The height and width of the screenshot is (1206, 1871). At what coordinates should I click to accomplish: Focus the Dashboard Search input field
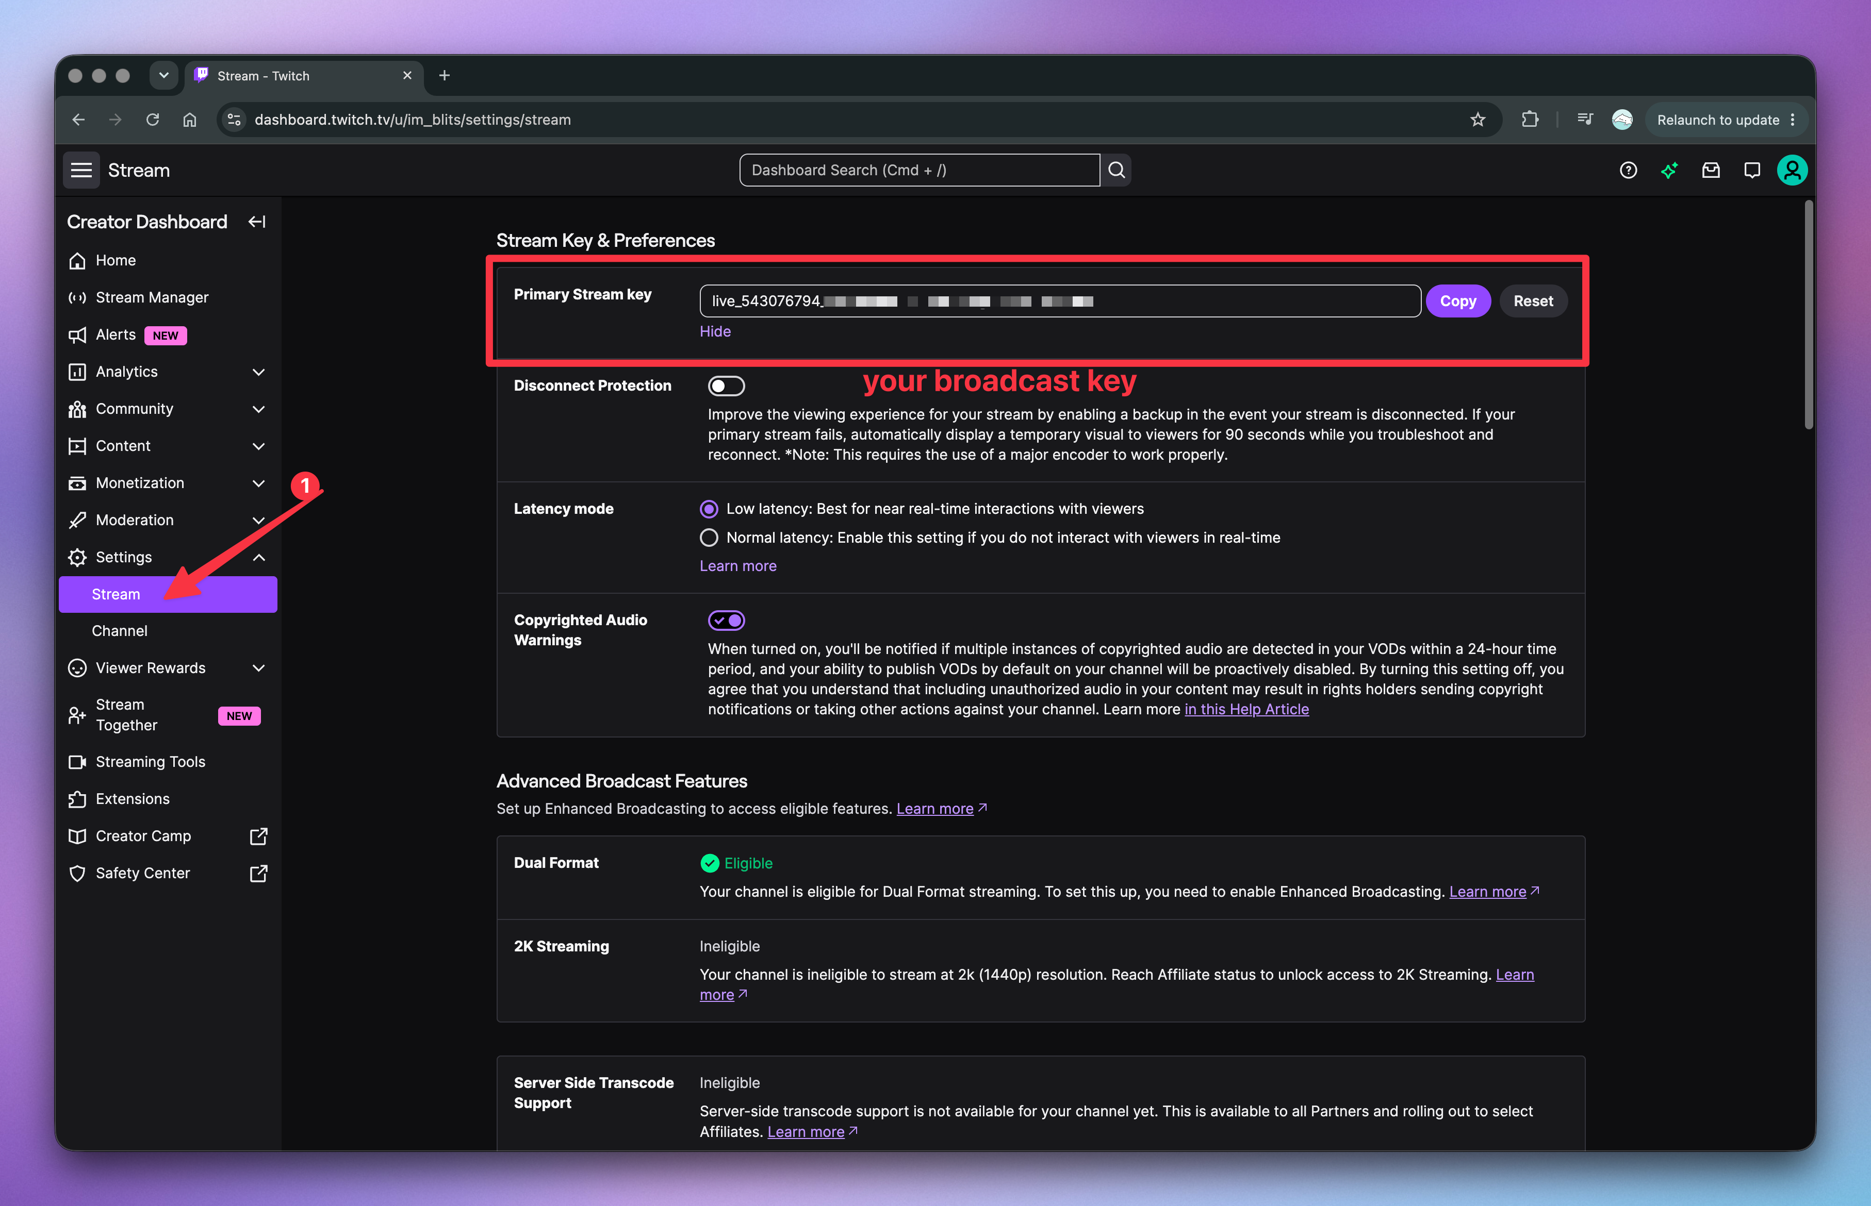(919, 170)
